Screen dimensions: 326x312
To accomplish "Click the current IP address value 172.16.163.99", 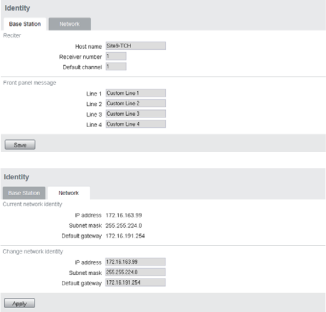I will 124,215.
